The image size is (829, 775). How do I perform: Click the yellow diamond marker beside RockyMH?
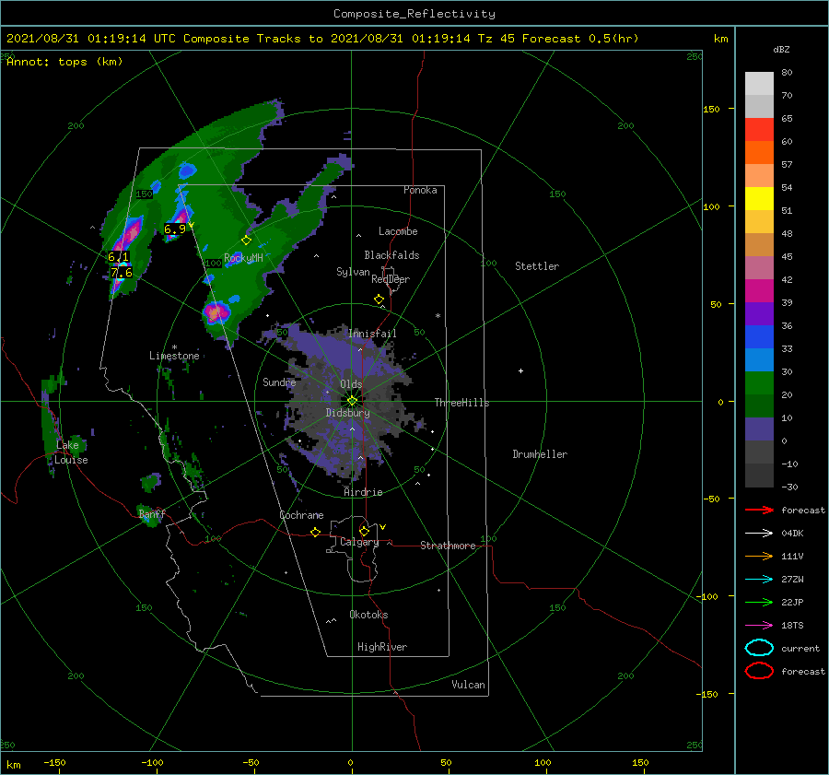(x=246, y=241)
